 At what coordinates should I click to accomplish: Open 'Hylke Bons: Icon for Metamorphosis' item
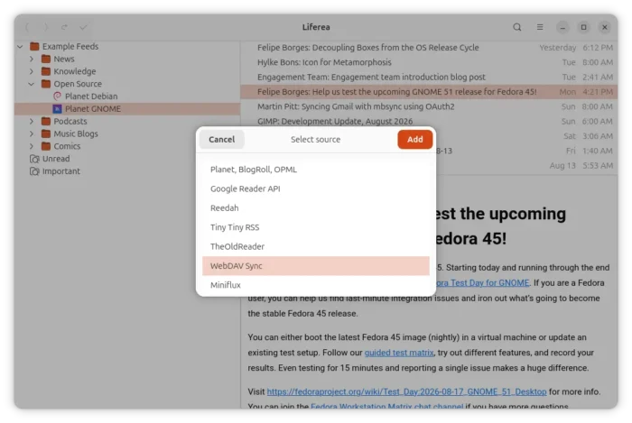[x=429, y=62]
